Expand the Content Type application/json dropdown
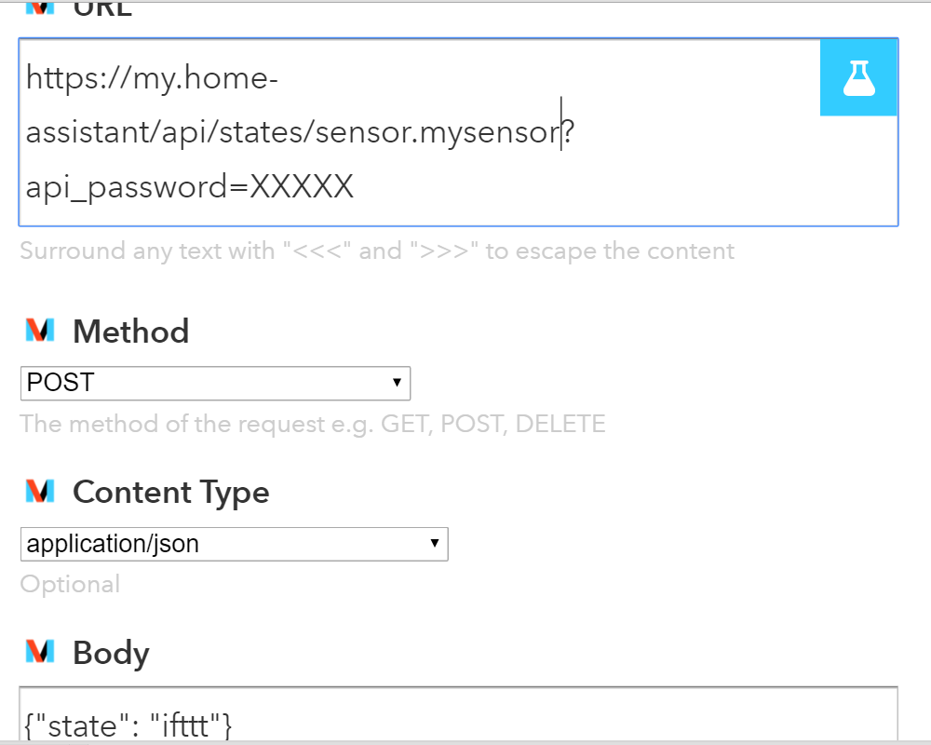 [x=233, y=544]
